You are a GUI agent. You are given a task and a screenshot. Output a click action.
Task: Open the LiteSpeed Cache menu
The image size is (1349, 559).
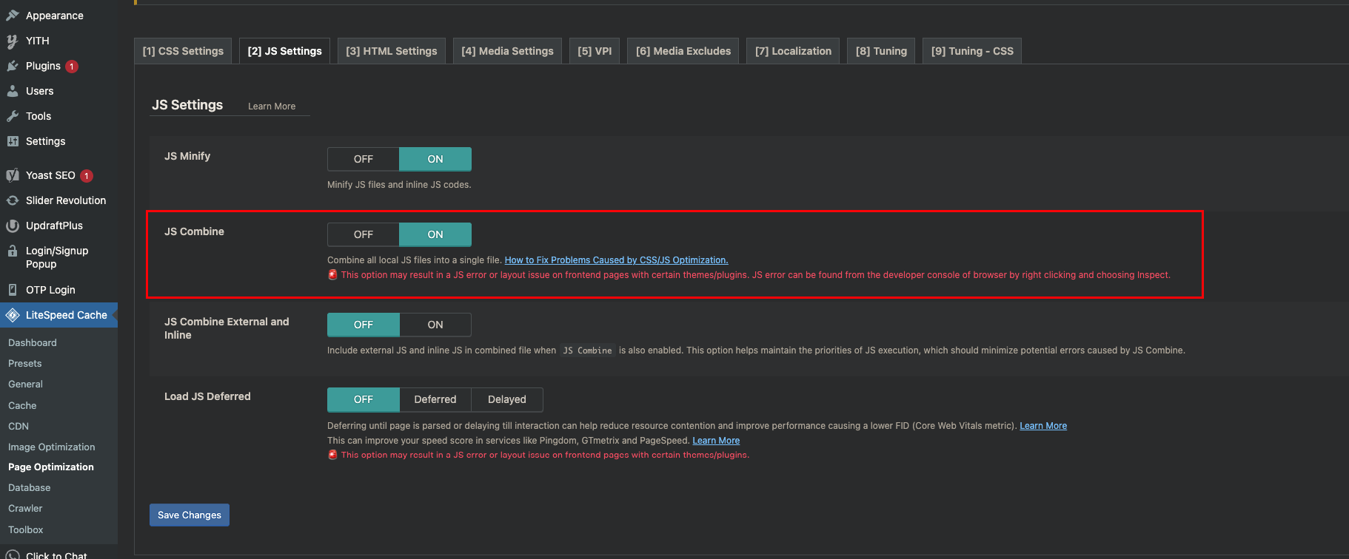click(x=58, y=315)
